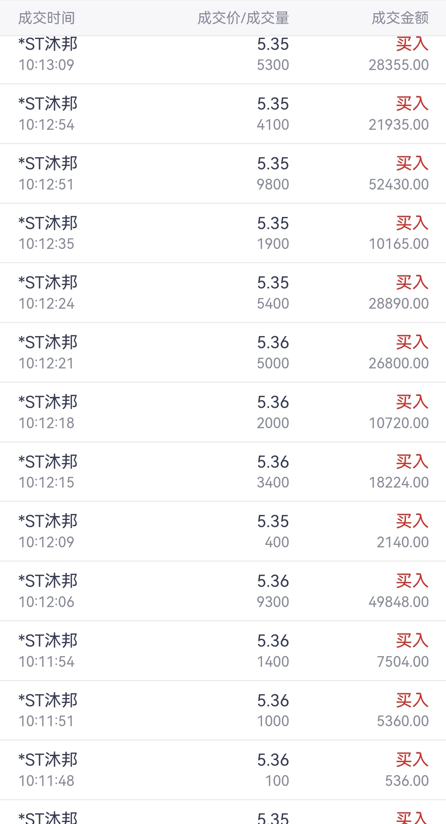
Task: Select the 成交价/成交量 column header
Action: coord(243,18)
